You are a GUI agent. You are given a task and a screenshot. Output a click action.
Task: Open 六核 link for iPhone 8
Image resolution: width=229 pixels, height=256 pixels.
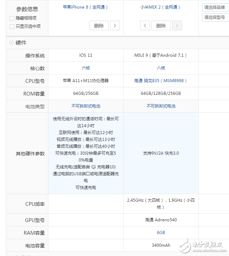(x=86, y=68)
